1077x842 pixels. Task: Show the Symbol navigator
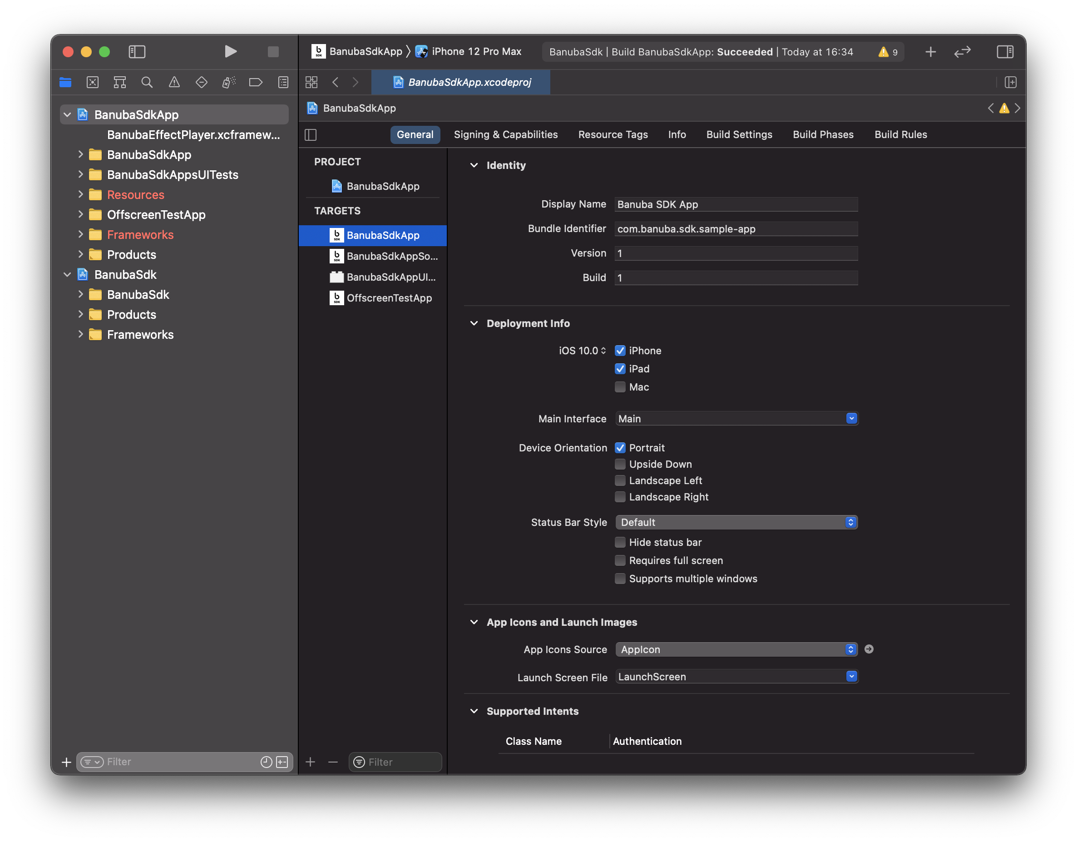(120, 82)
